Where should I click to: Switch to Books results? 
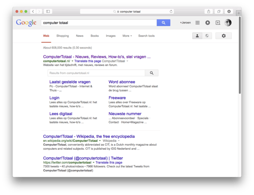pos(95,36)
